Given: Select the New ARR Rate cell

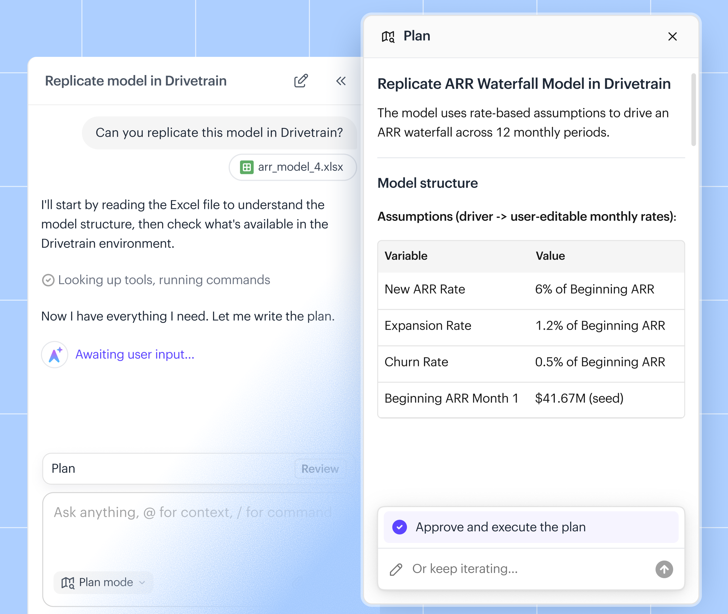Looking at the screenshot, I should click(425, 289).
